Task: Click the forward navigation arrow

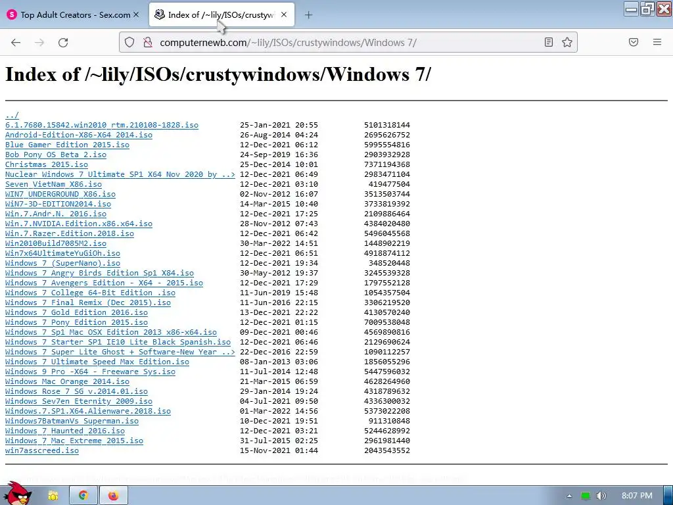Action: click(x=39, y=42)
